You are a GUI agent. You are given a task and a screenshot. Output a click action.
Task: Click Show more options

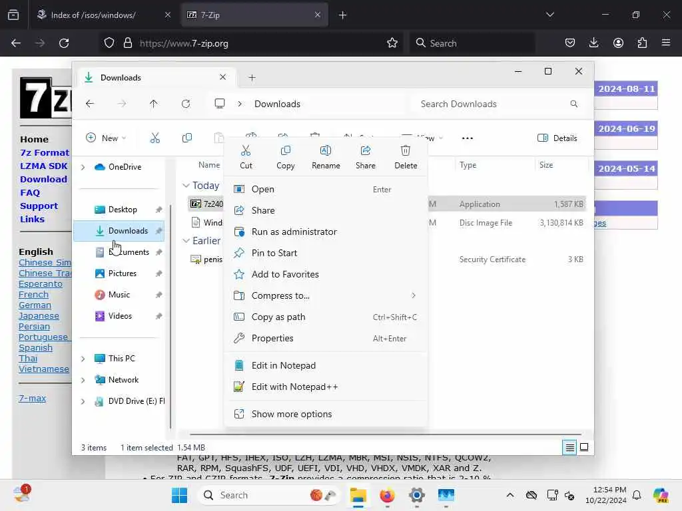[326, 414]
